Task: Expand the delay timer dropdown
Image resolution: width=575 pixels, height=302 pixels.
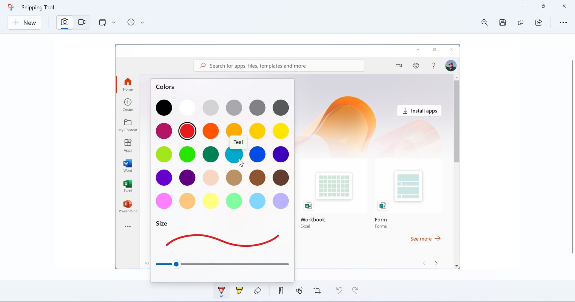Action: pyautogui.click(x=143, y=22)
